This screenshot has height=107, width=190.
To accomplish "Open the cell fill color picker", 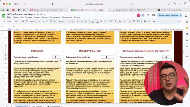I will click(x=97, y=21).
